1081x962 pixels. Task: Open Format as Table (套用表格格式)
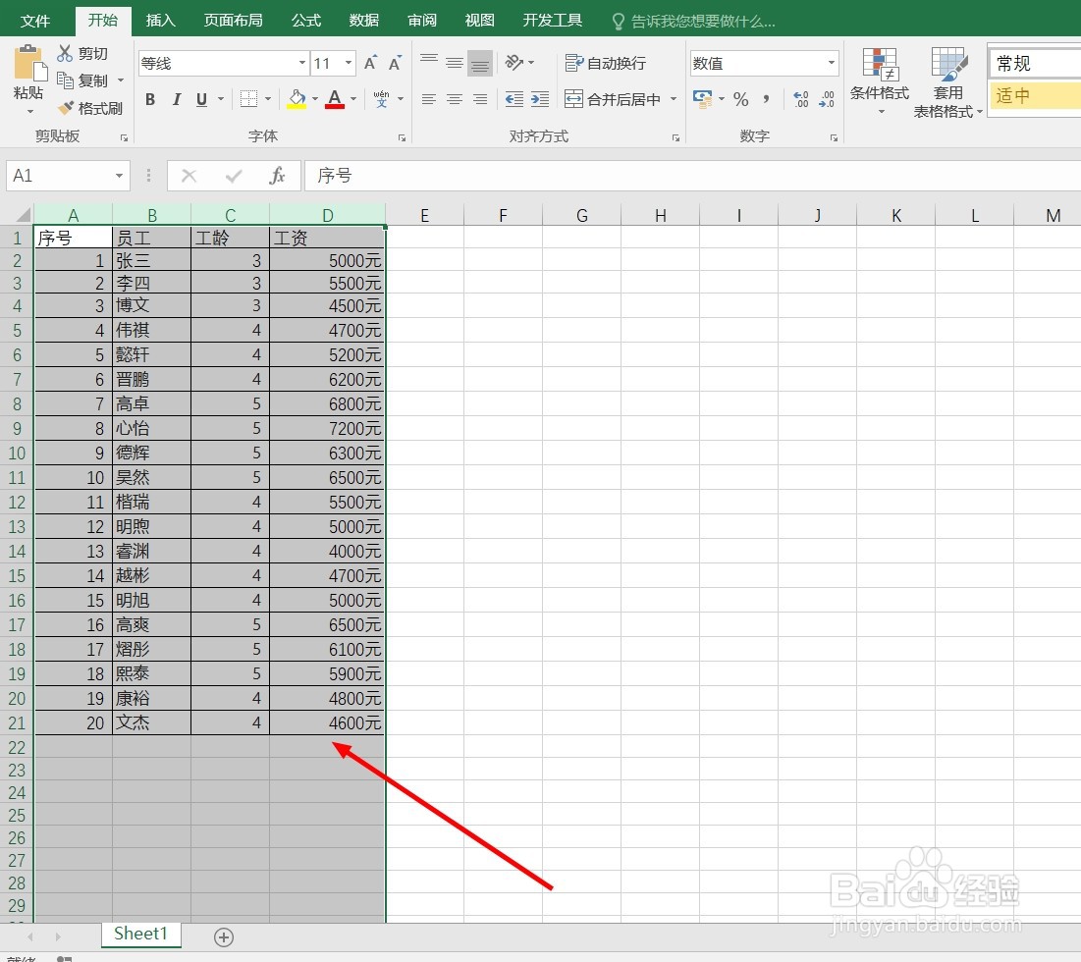(947, 82)
